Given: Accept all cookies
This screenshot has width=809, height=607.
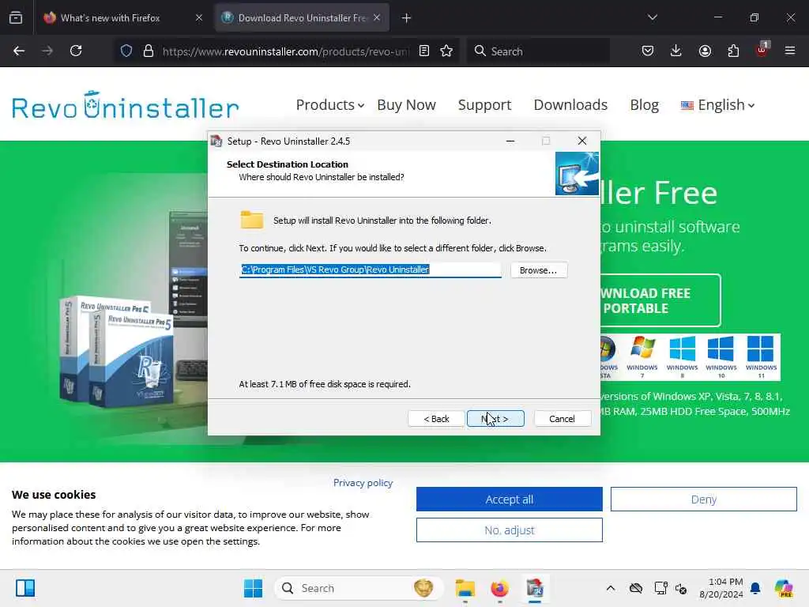Looking at the screenshot, I should pyautogui.click(x=510, y=500).
